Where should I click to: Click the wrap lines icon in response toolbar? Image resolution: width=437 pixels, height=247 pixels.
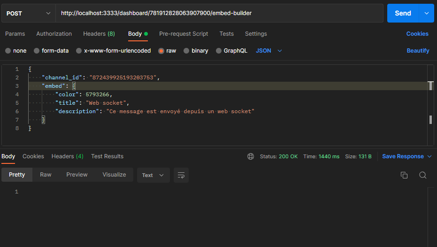point(181,175)
